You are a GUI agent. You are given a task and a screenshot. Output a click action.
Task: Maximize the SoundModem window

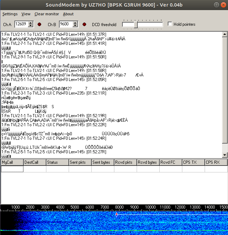(x=216, y=5)
